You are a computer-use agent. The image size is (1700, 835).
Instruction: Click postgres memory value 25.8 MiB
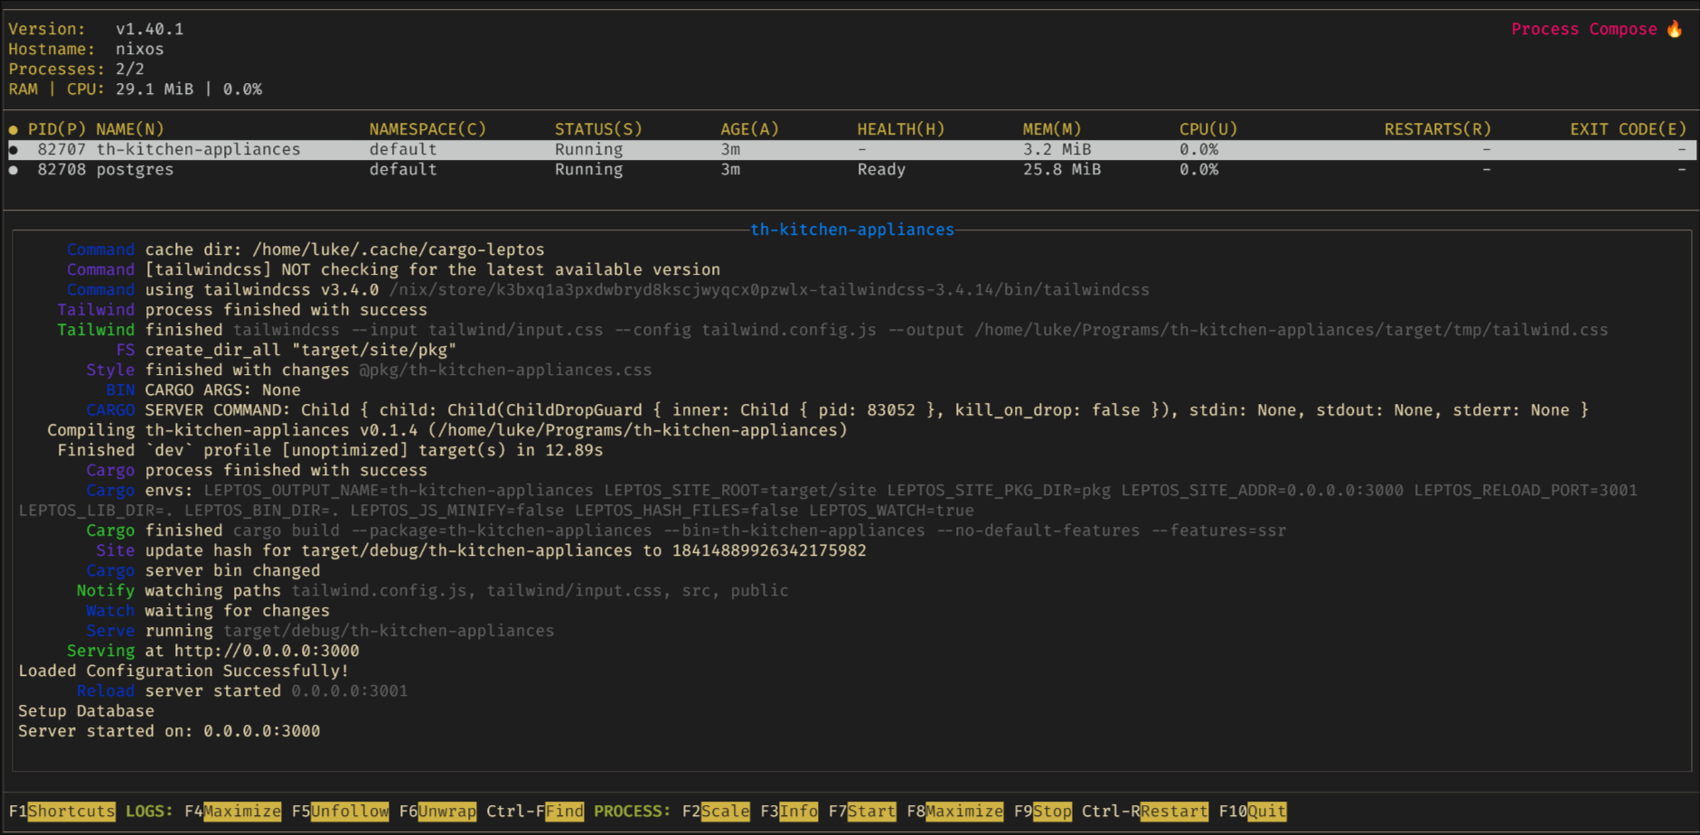[x=1062, y=169]
